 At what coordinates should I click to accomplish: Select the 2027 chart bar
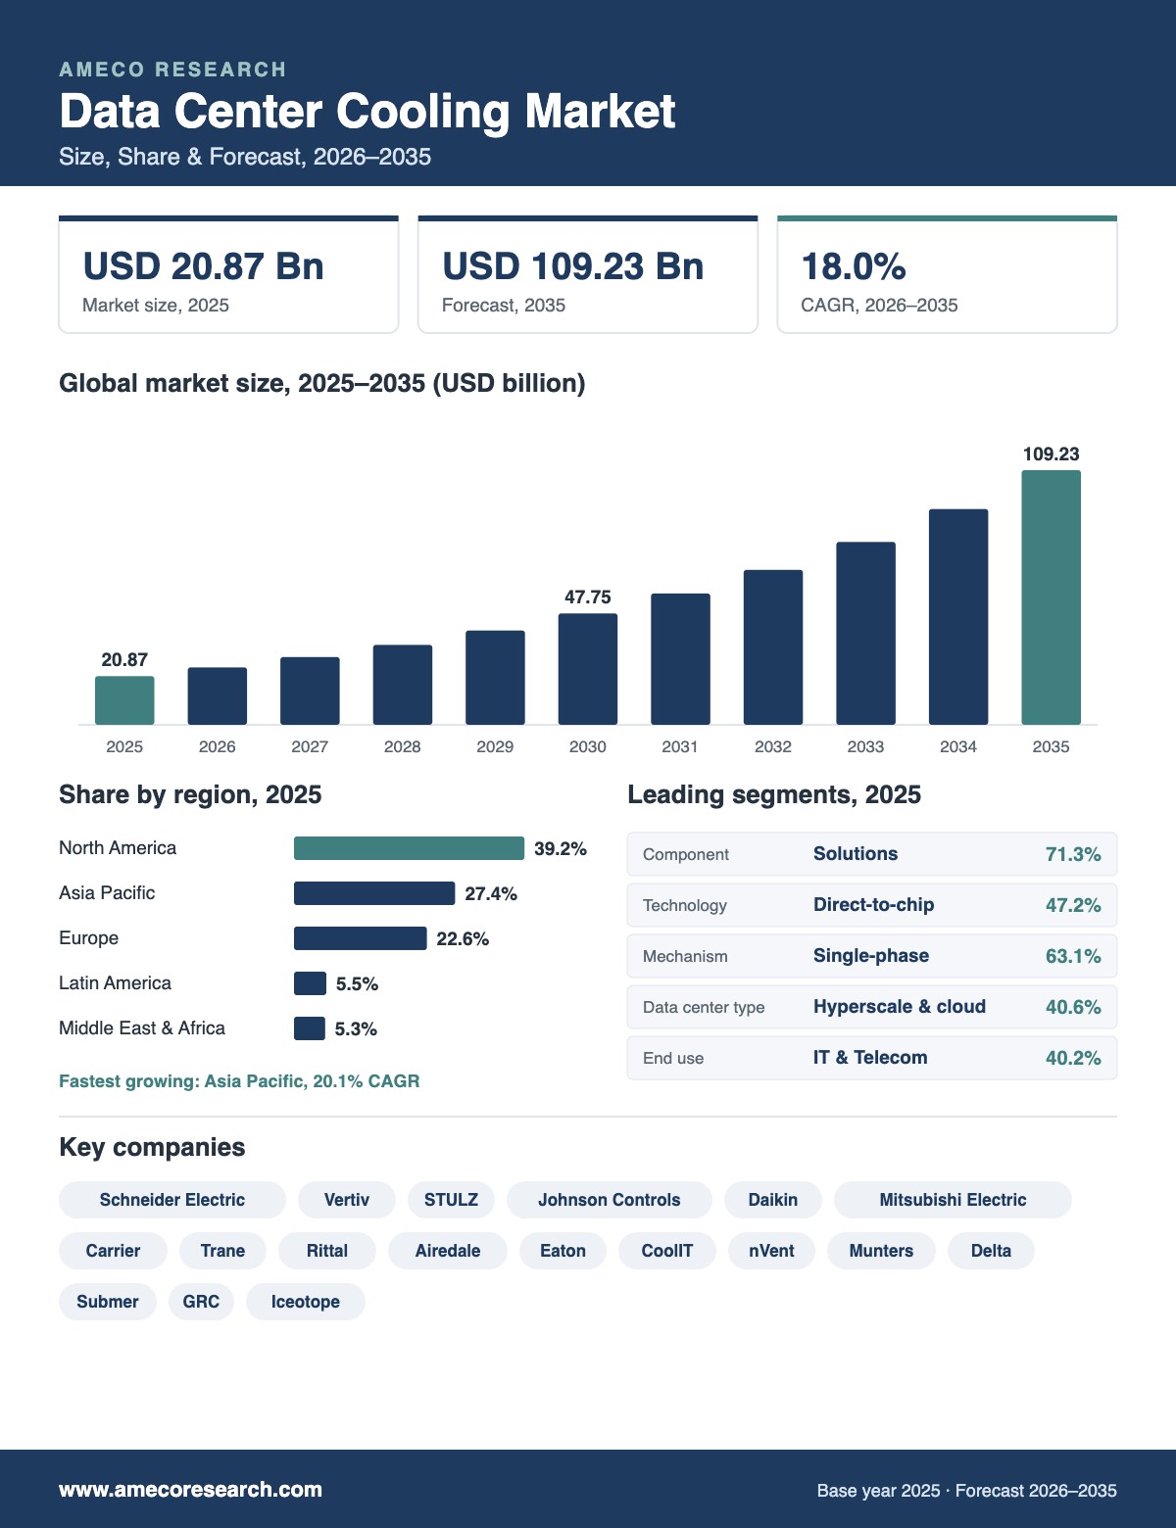tap(310, 691)
